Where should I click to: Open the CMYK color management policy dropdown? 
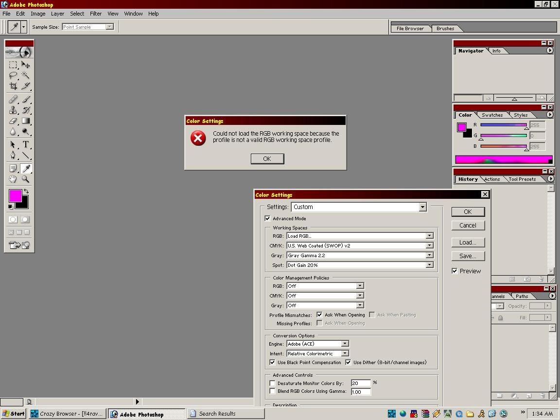[x=325, y=296]
